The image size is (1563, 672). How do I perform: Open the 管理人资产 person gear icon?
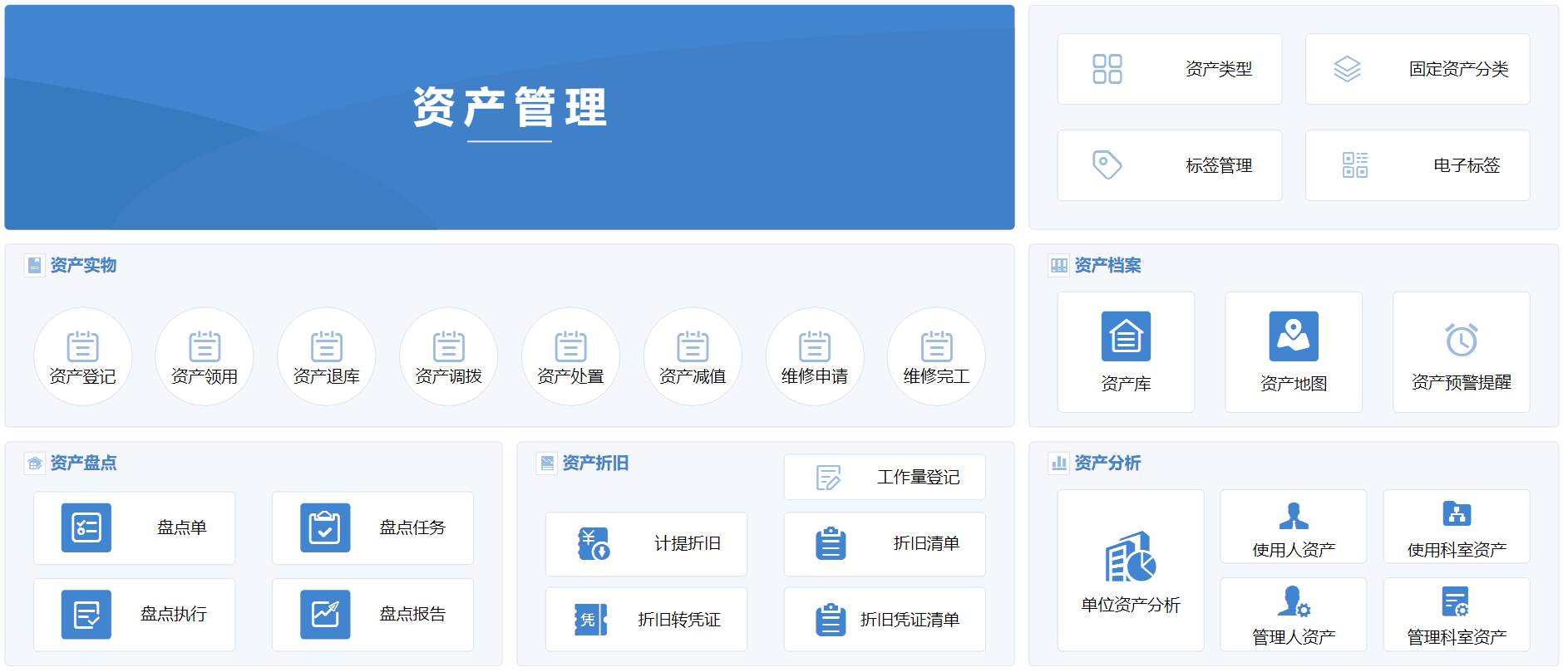point(1294,601)
